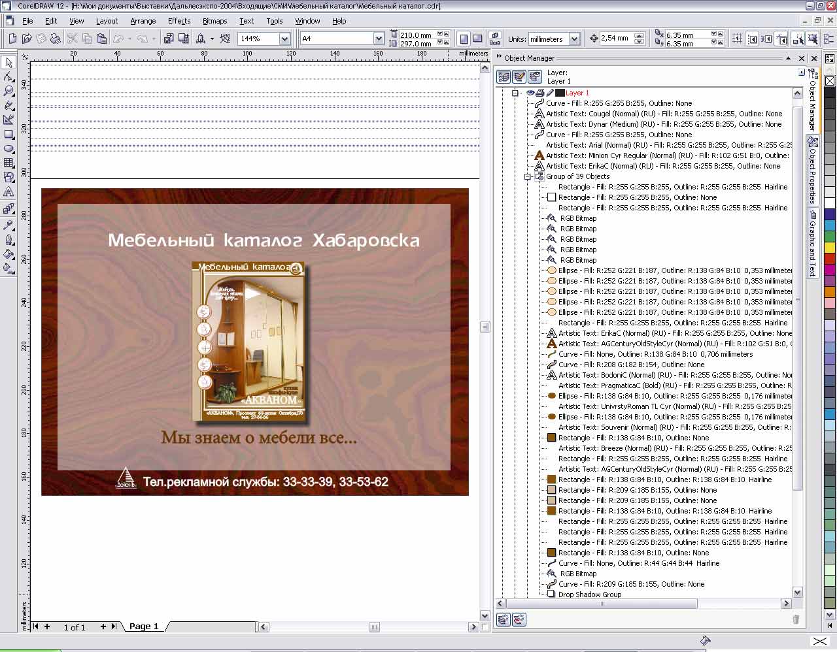Open the Arrange menu
The image size is (837, 652).
point(143,21)
